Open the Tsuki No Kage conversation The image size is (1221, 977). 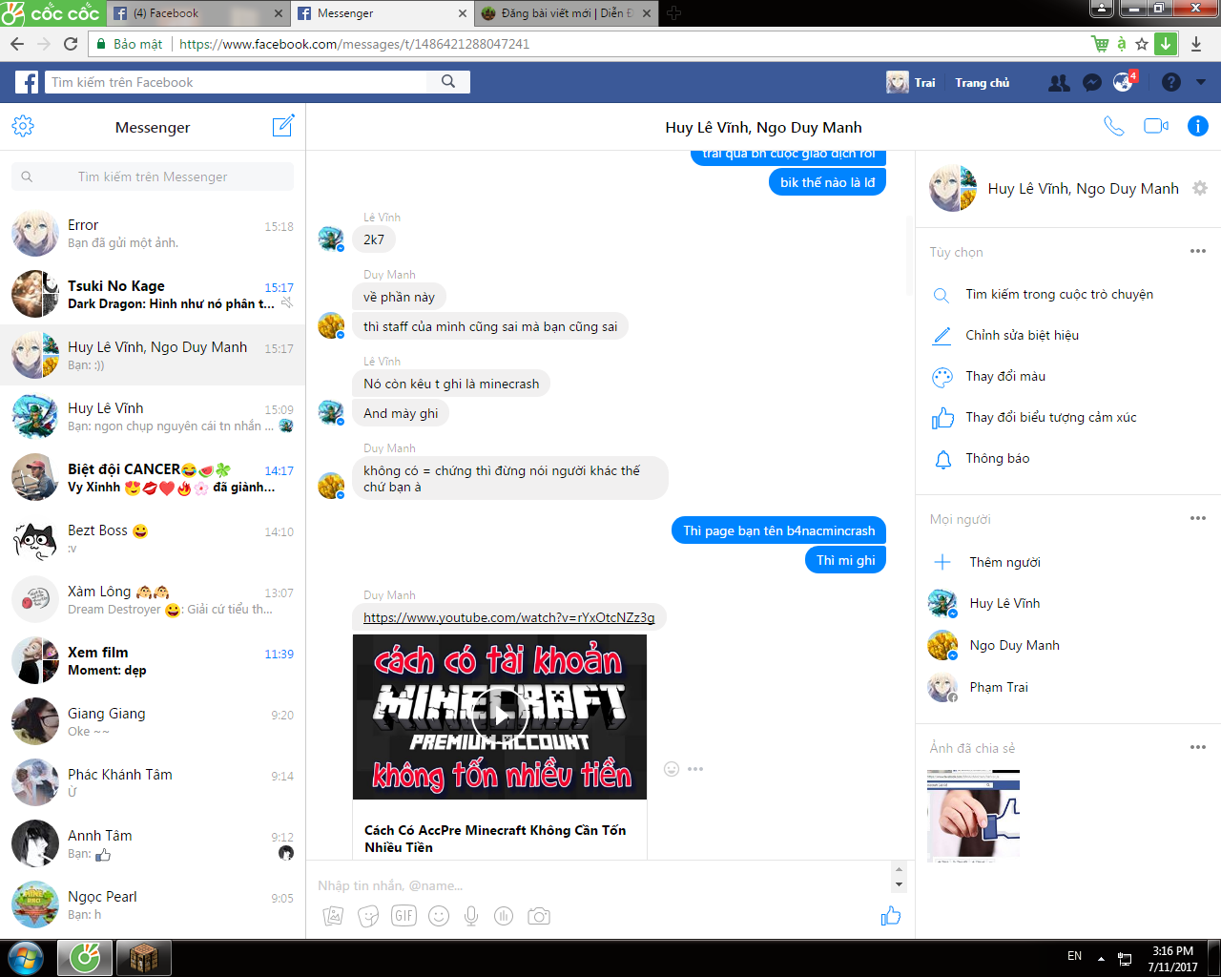coord(153,295)
